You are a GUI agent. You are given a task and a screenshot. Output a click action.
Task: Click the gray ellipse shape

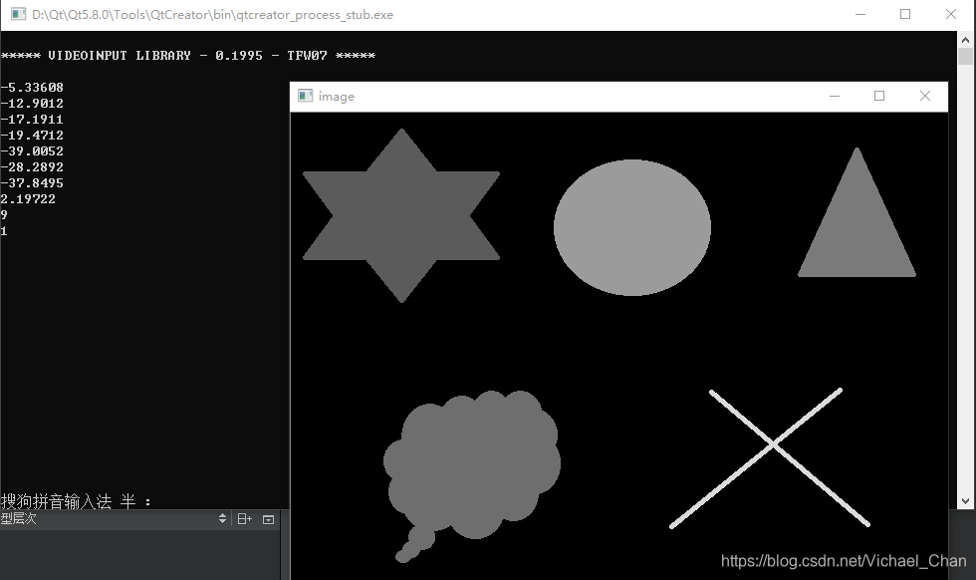pyautogui.click(x=632, y=227)
